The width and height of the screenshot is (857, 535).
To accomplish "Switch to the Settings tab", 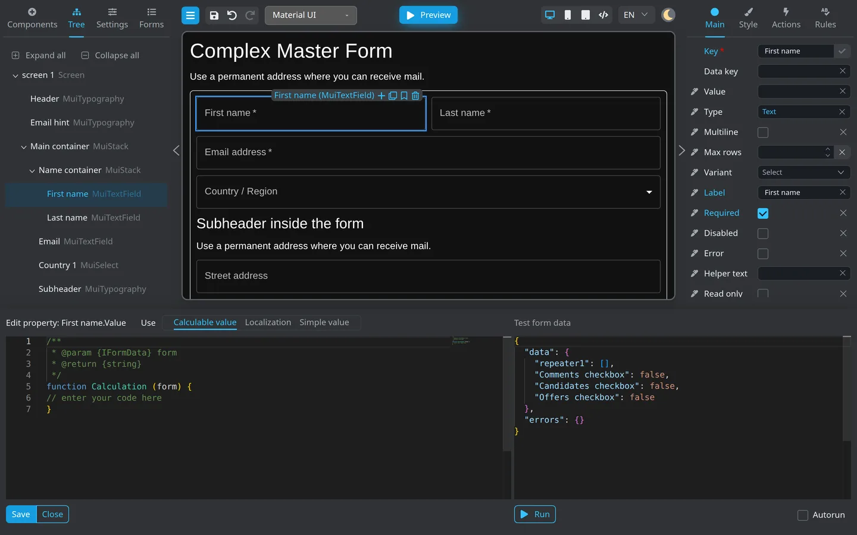I will 112,18.
